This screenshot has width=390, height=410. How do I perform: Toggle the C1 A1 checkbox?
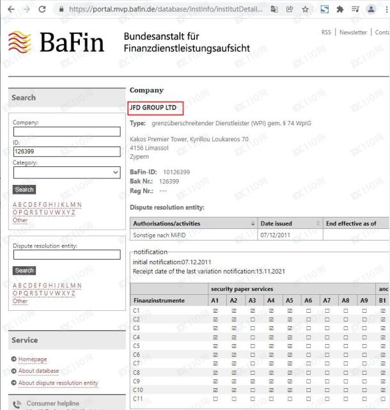pyautogui.click(x=215, y=311)
